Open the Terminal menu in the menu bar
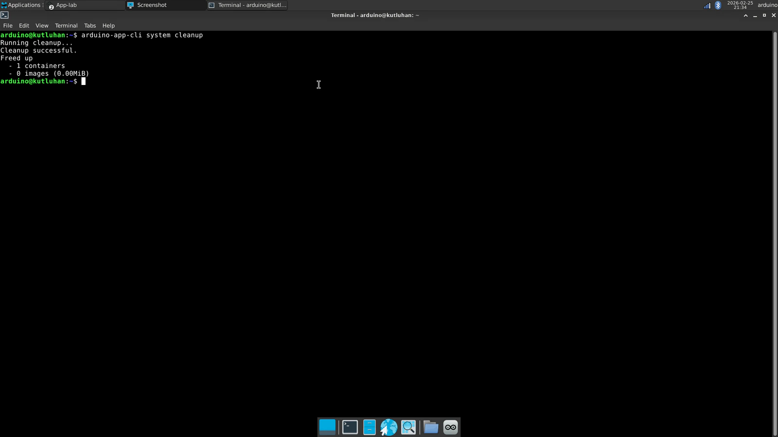778x437 pixels. point(66,26)
